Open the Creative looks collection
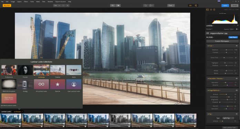 (x=58, y=70)
